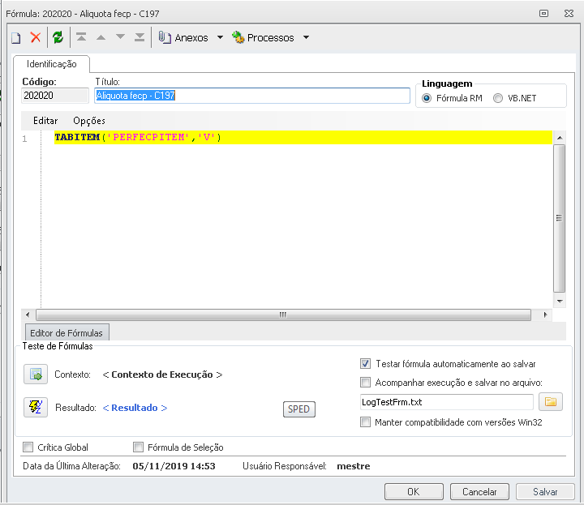Image resolution: width=584 pixels, height=505 pixels.
Task: Click the editor vertical scrollbar thumb
Action: [x=560, y=218]
